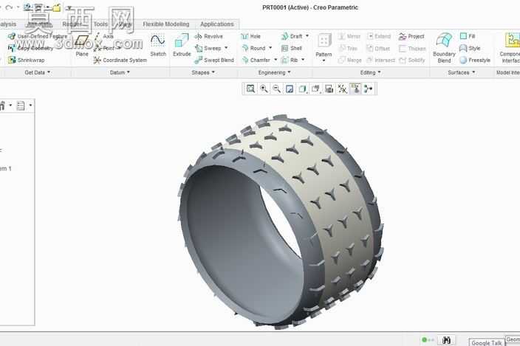Open the Draft dropdown arrow
This screenshot has width=520, height=346.
coord(307,35)
